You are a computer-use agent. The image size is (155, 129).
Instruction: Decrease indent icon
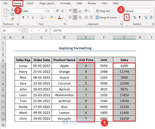86,17
